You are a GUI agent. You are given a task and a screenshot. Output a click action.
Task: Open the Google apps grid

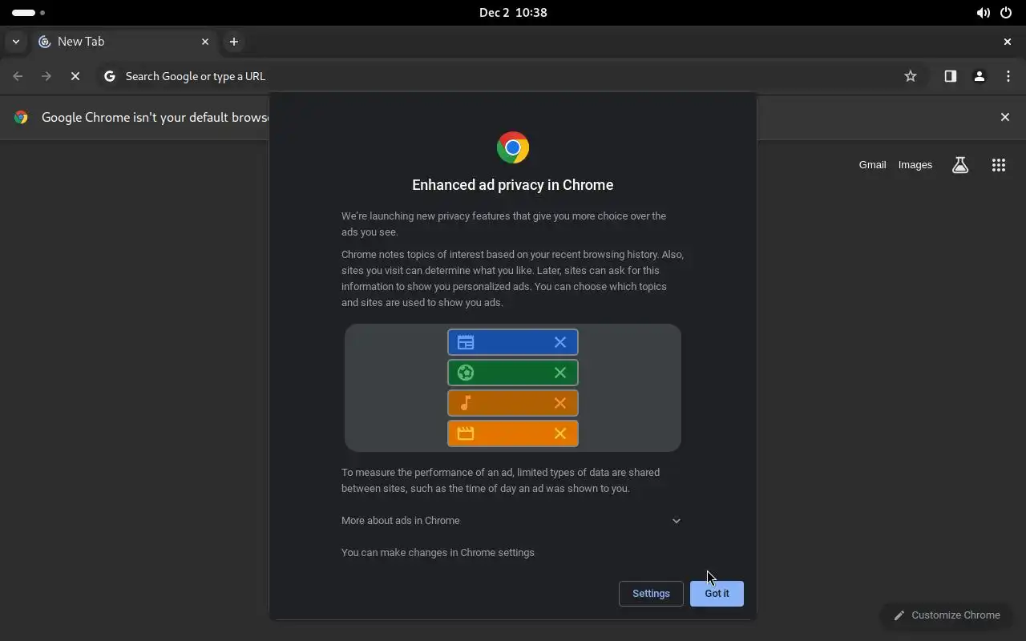point(999,165)
